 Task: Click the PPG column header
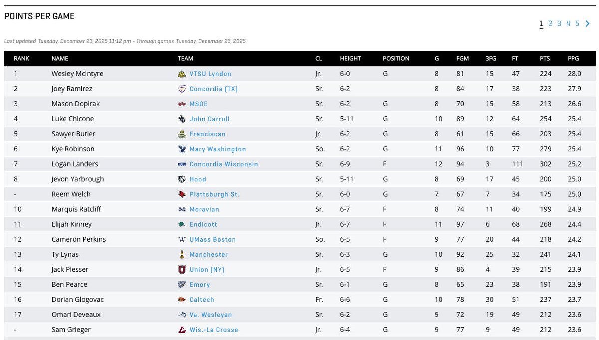click(573, 58)
